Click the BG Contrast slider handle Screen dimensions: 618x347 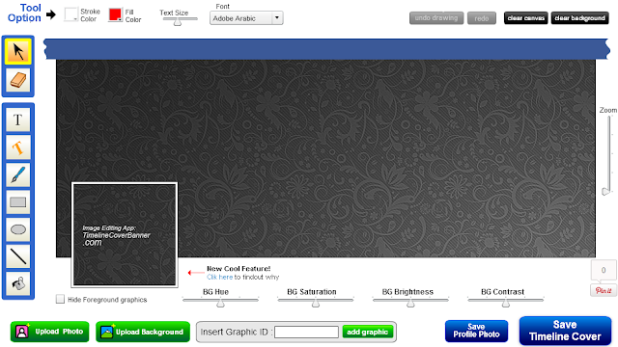[506, 303]
